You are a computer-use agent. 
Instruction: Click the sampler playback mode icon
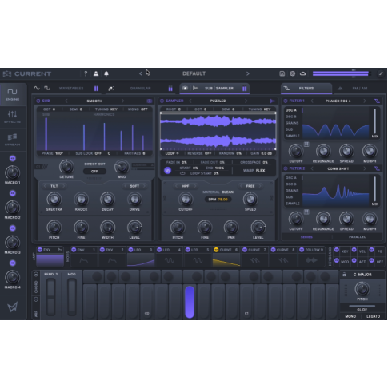click(x=272, y=101)
